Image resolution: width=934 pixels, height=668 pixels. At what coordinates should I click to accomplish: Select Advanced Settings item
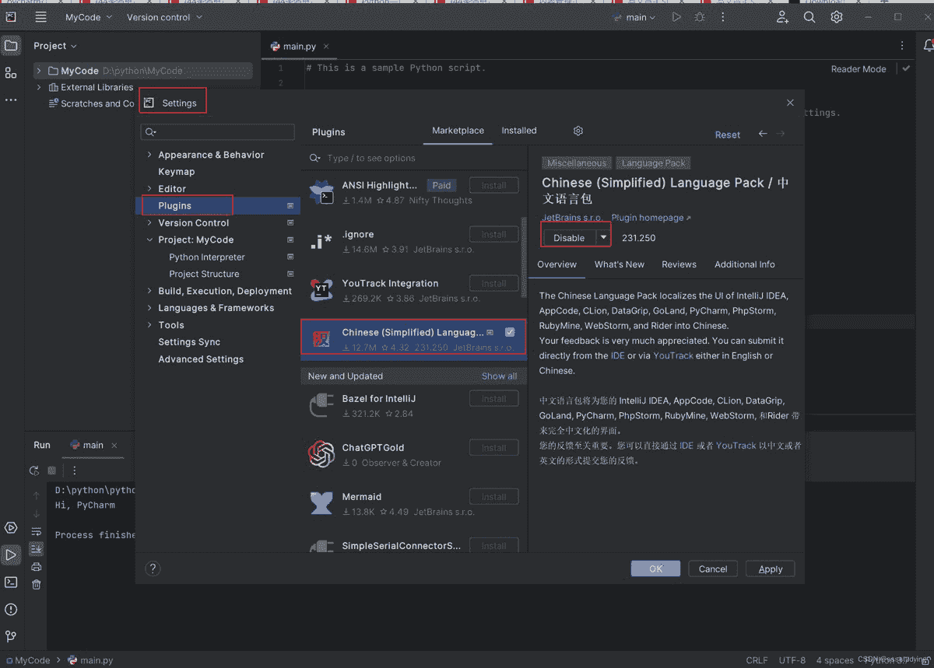tap(201, 359)
